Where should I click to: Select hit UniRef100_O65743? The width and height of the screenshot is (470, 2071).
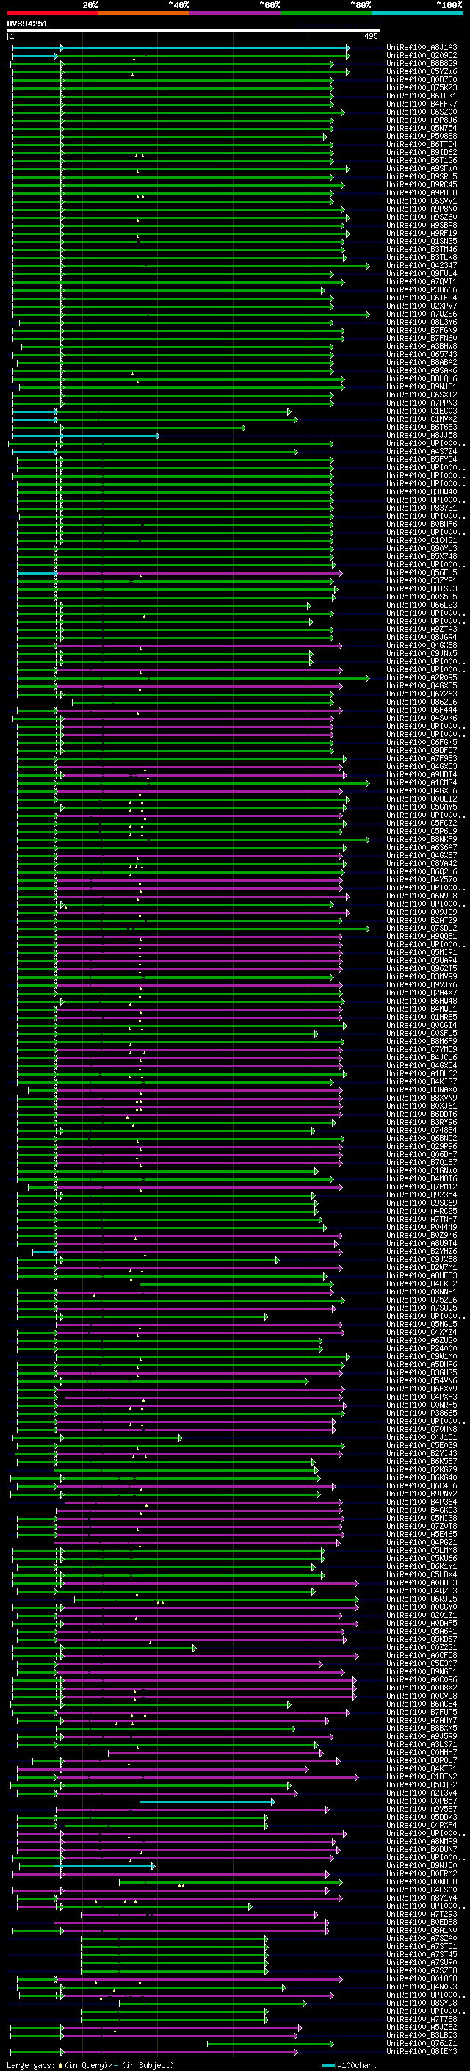tap(422, 355)
